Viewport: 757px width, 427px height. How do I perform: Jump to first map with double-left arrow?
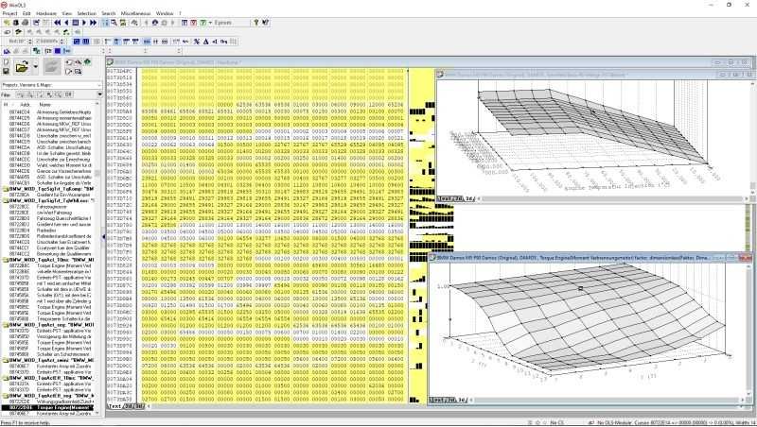58,23
